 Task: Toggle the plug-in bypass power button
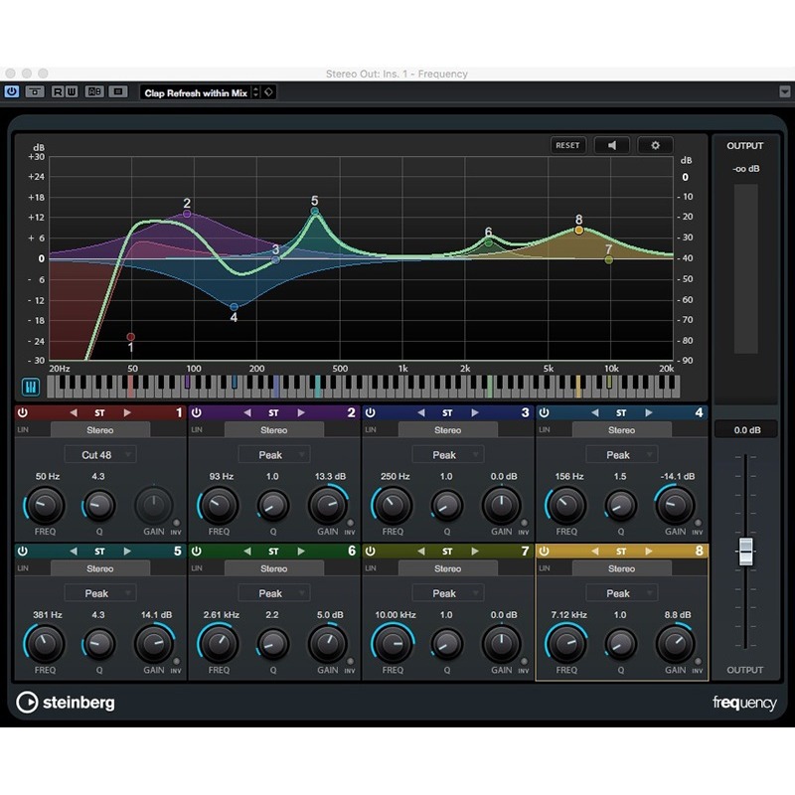(11, 91)
